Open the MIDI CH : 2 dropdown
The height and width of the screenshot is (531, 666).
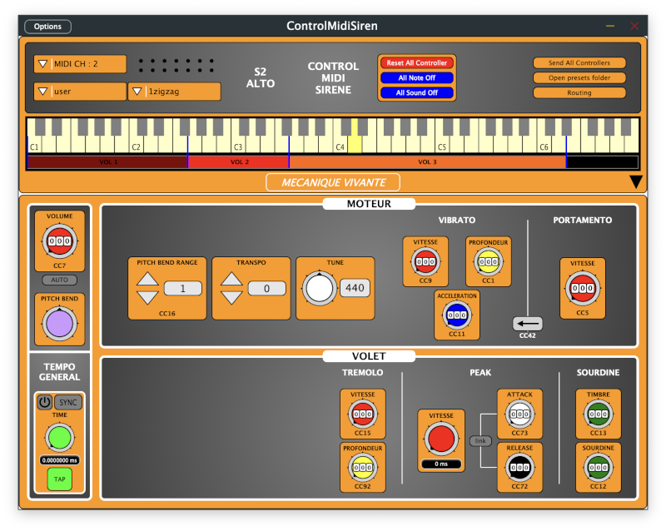point(78,63)
